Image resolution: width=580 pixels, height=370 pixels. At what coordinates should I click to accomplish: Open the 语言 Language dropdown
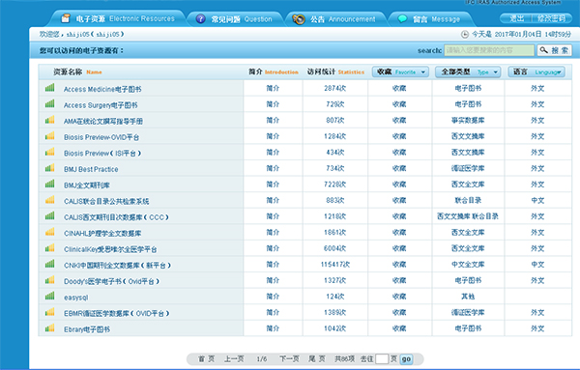536,71
